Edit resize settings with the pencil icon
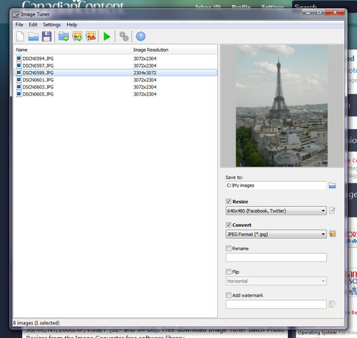The width and height of the screenshot is (357, 338). pos(332,210)
